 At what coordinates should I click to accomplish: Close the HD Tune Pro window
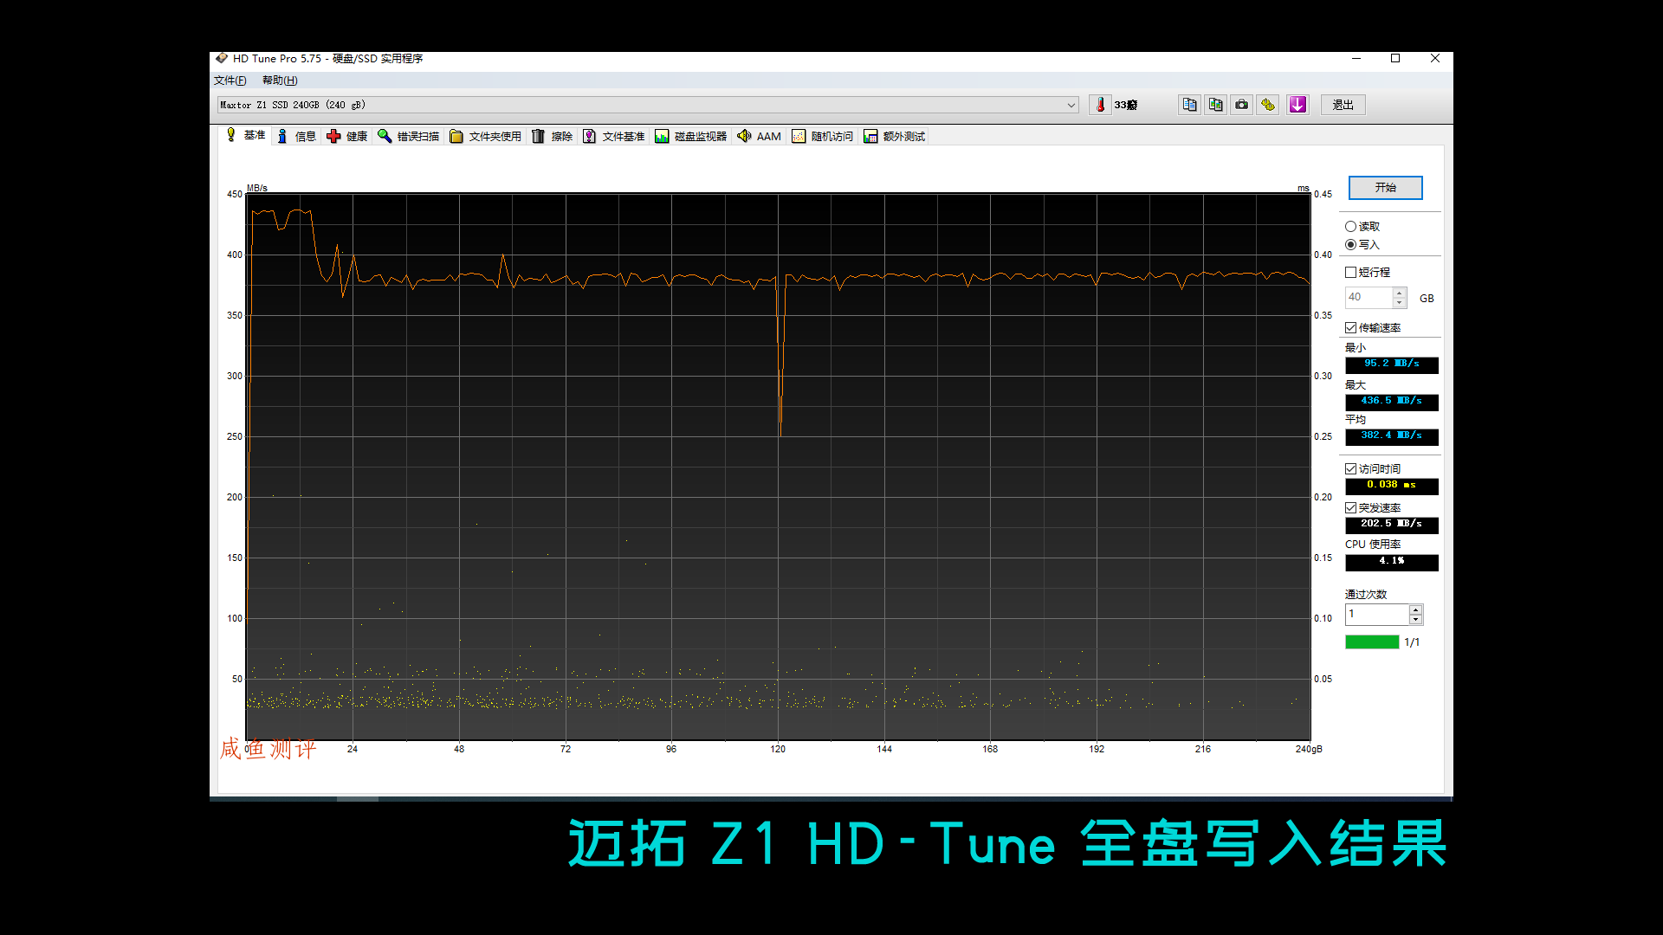point(1435,58)
